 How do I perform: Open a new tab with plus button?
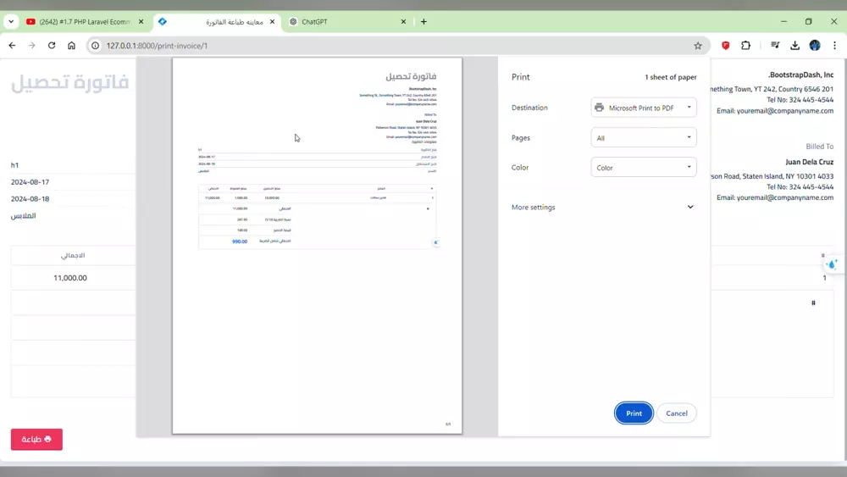click(x=423, y=22)
